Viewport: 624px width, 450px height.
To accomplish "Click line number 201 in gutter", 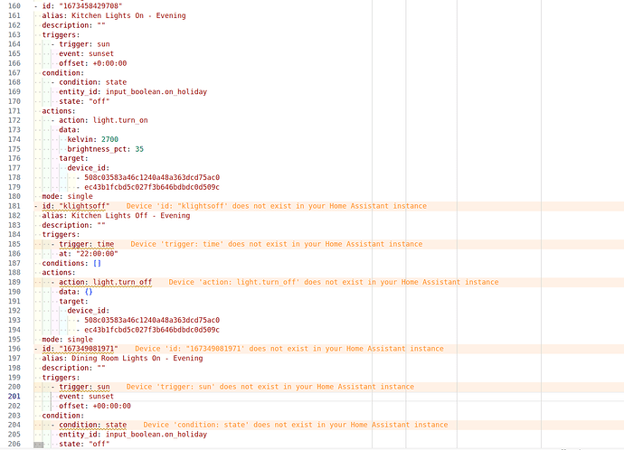I will click(x=14, y=397).
